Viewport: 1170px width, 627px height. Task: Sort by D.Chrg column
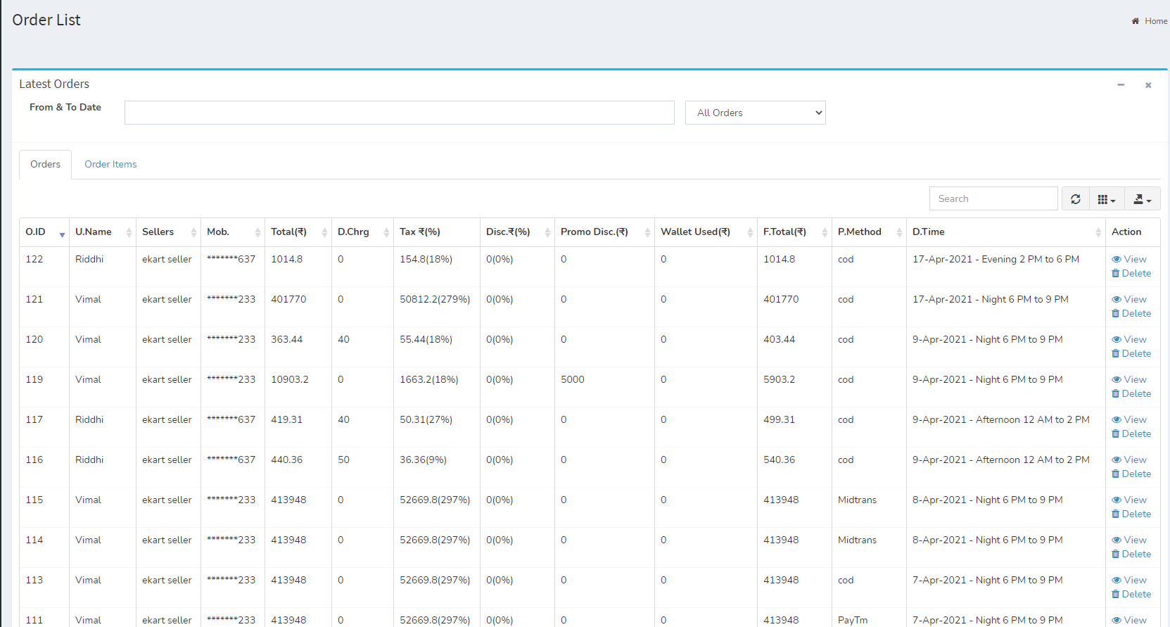click(362, 232)
